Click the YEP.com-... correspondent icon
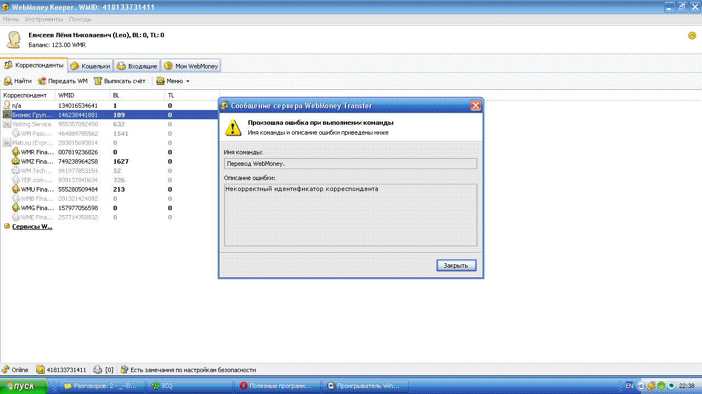Screen dimensions: 702x394 click(x=16, y=180)
